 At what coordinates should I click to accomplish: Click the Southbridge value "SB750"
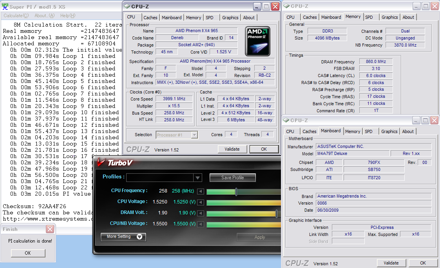click(374, 169)
